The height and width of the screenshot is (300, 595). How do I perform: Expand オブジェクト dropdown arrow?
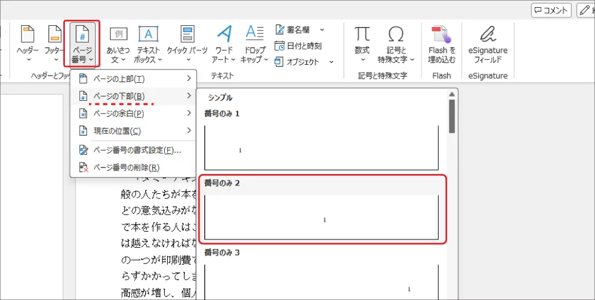[331, 62]
